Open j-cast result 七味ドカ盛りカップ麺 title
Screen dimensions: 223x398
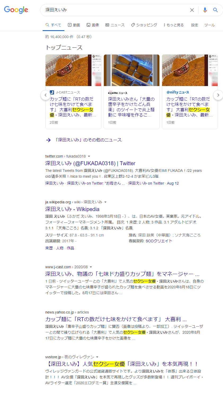[122, 274]
